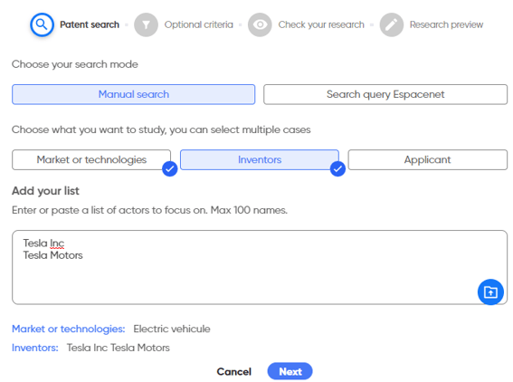Click the pencil Research preview step icon
The height and width of the screenshot is (382, 513).
coord(392,24)
